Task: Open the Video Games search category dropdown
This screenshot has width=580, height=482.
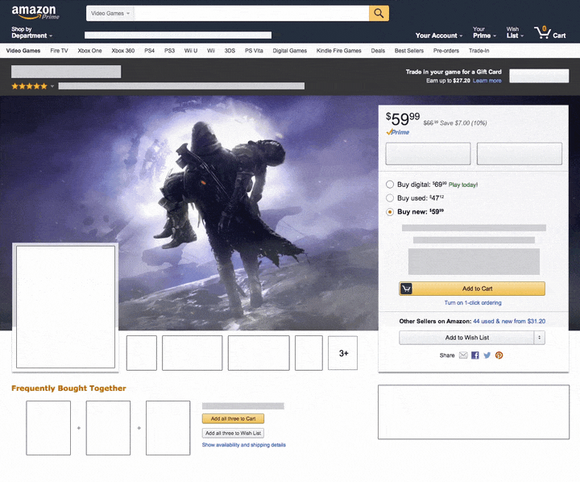Action: coord(110,14)
